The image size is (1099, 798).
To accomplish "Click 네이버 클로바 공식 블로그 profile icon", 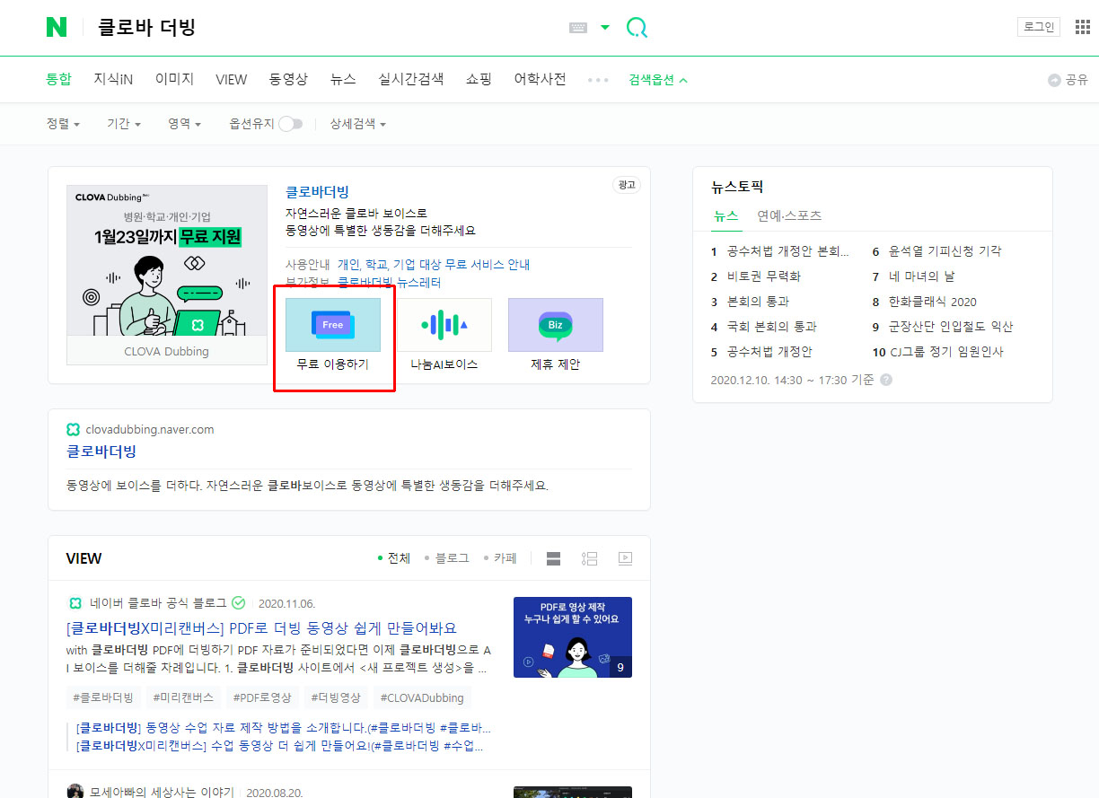I will 75,603.
